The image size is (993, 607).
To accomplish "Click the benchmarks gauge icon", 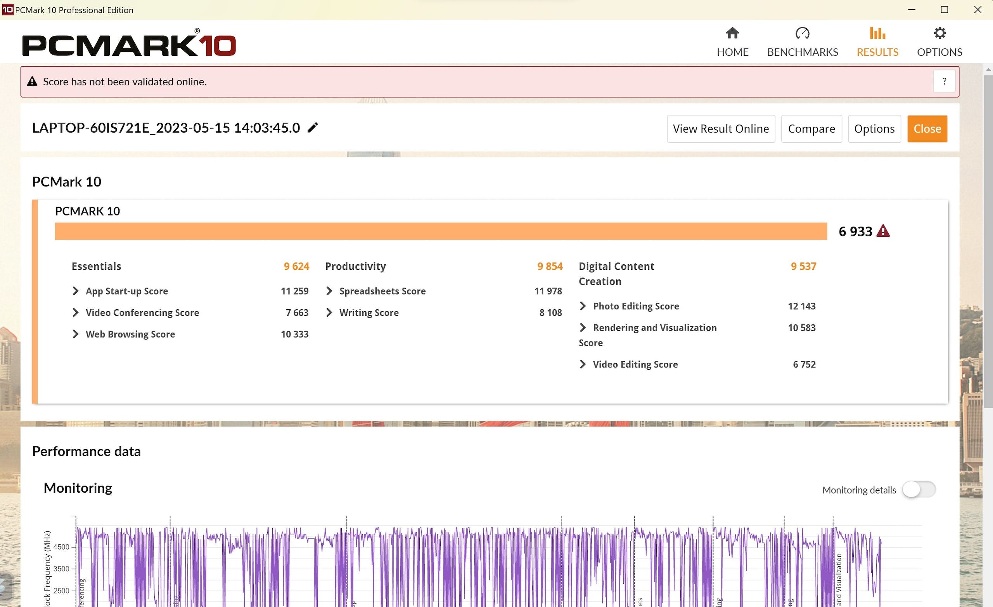I will click(802, 33).
